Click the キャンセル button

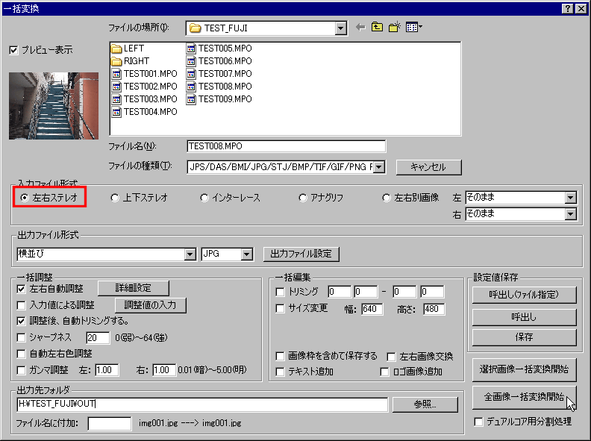[428, 167]
